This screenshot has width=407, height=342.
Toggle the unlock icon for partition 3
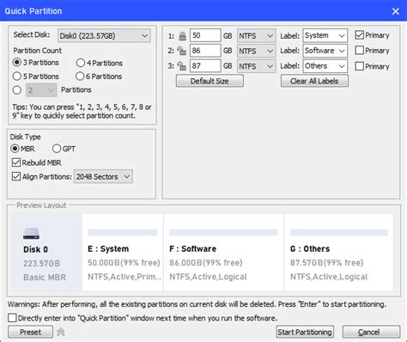pyautogui.click(x=181, y=66)
